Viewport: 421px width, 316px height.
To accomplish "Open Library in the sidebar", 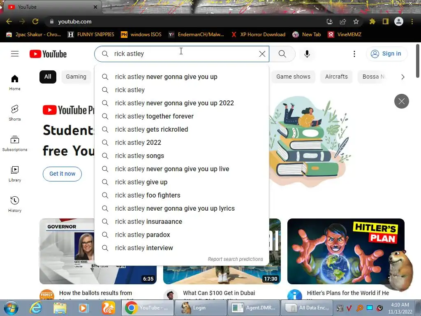I will point(15,174).
